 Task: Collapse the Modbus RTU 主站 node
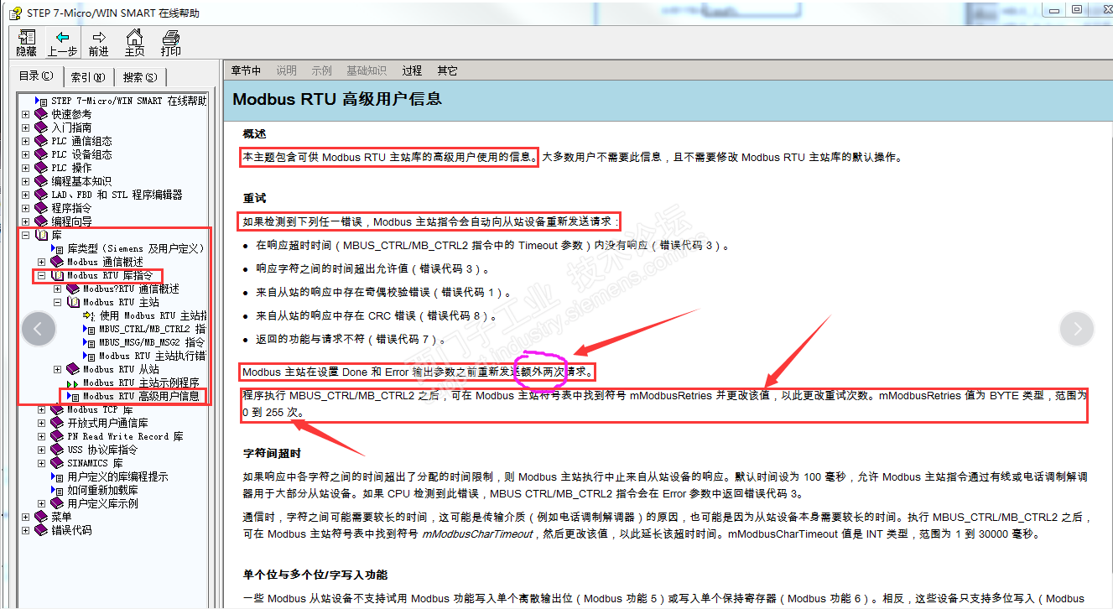click(x=58, y=302)
